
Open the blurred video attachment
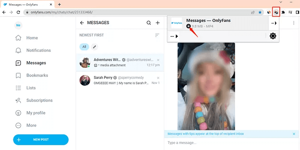[x=206, y=87]
